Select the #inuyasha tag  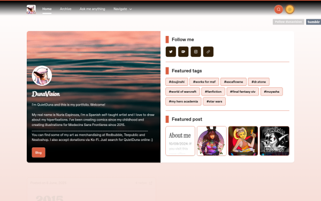(x=271, y=92)
